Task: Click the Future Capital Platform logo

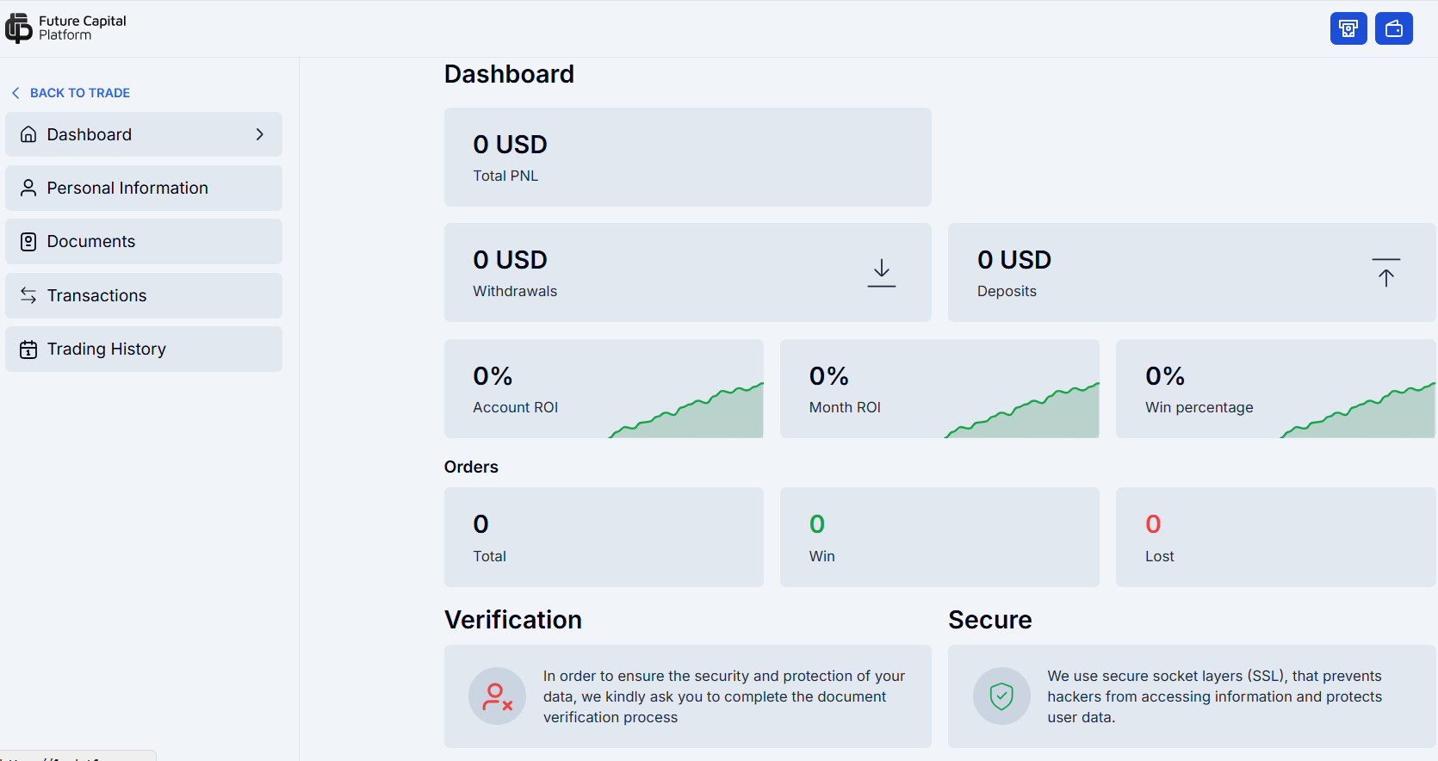Action: pos(66,28)
